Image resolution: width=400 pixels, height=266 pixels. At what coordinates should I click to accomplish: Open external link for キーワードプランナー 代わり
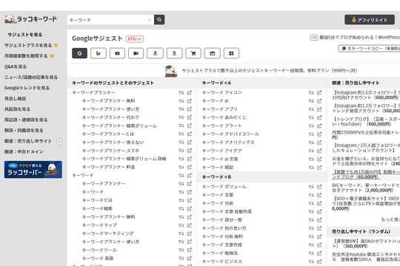190,117
